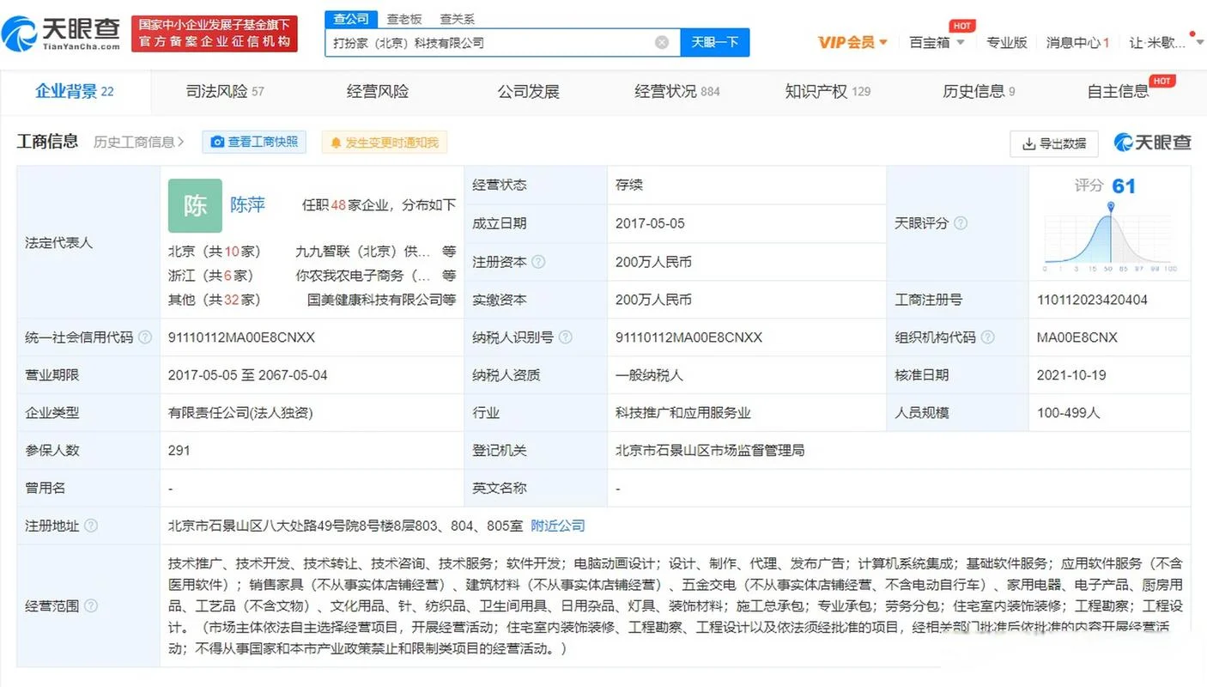The image size is (1207, 687).
Task: Select the 公司发展 tab
Action: coord(528,91)
